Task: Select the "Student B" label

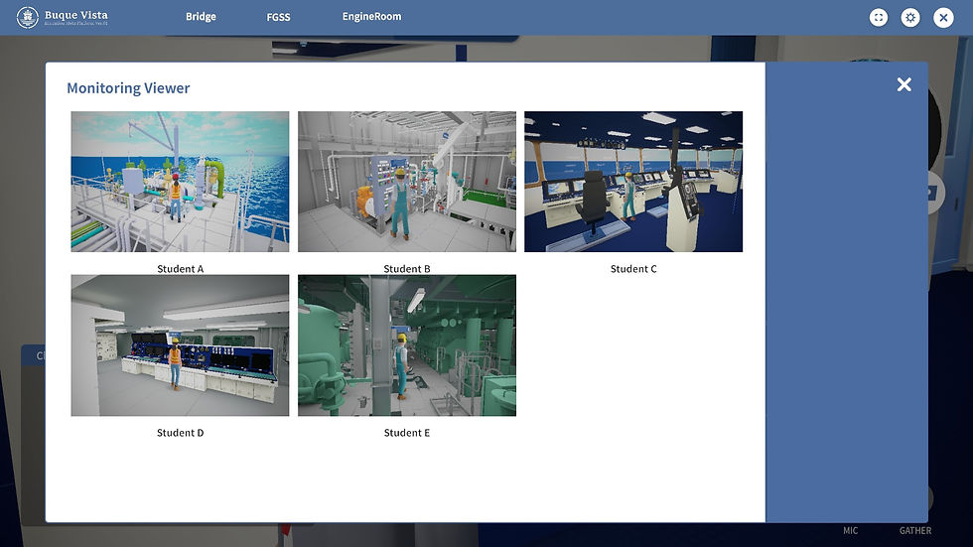Action: [406, 269]
